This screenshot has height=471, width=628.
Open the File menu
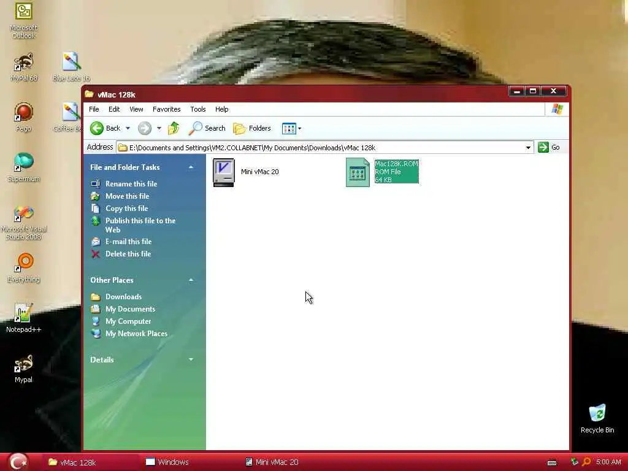pyautogui.click(x=94, y=109)
